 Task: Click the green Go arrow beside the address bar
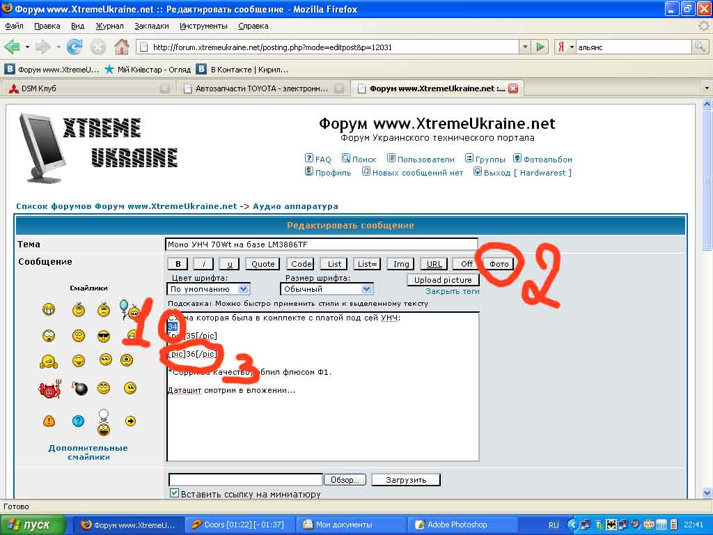pos(540,47)
